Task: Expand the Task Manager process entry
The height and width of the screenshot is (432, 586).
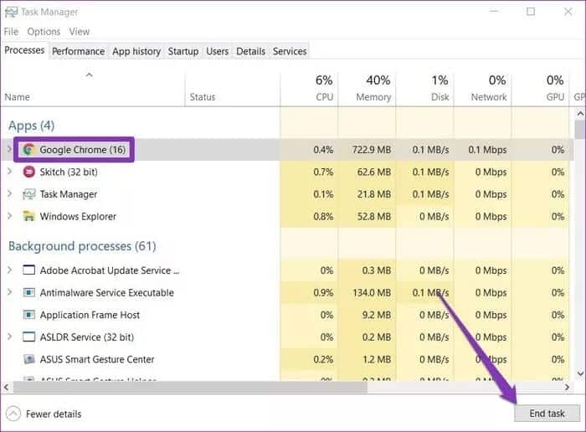Action: (9, 194)
